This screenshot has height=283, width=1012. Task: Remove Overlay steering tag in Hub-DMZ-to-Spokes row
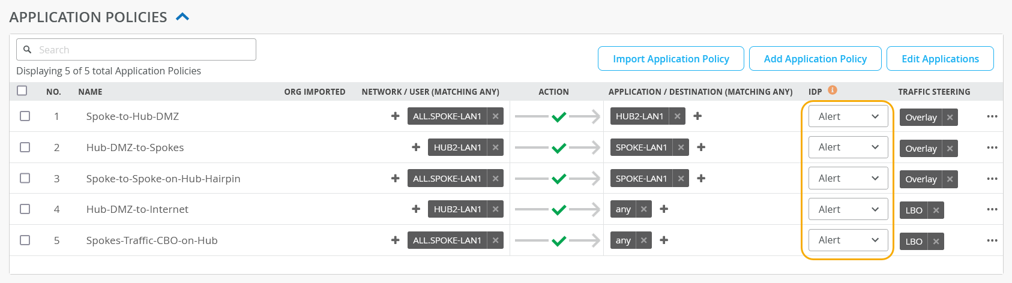click(x=950, y=148)
